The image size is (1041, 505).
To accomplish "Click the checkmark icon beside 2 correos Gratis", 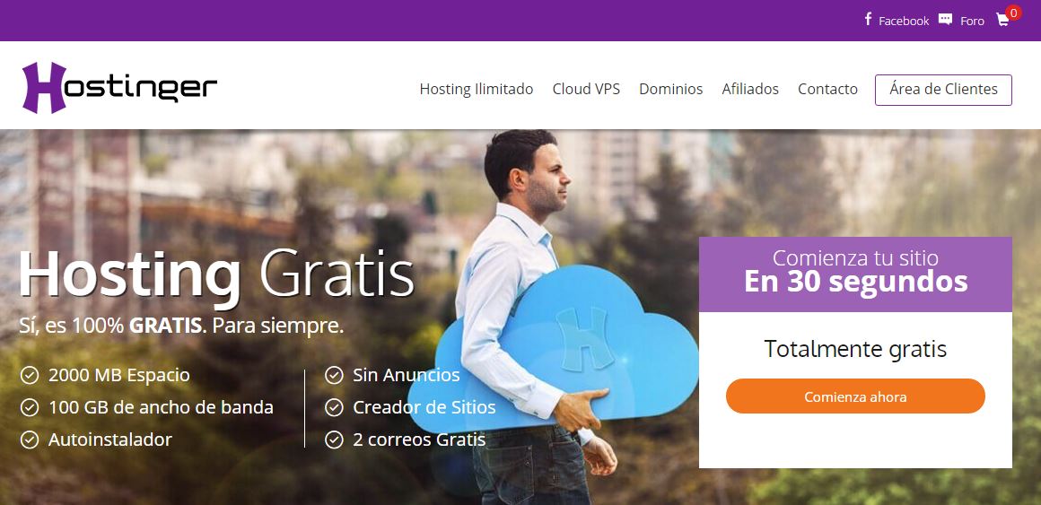I will [x=334, y=440].
